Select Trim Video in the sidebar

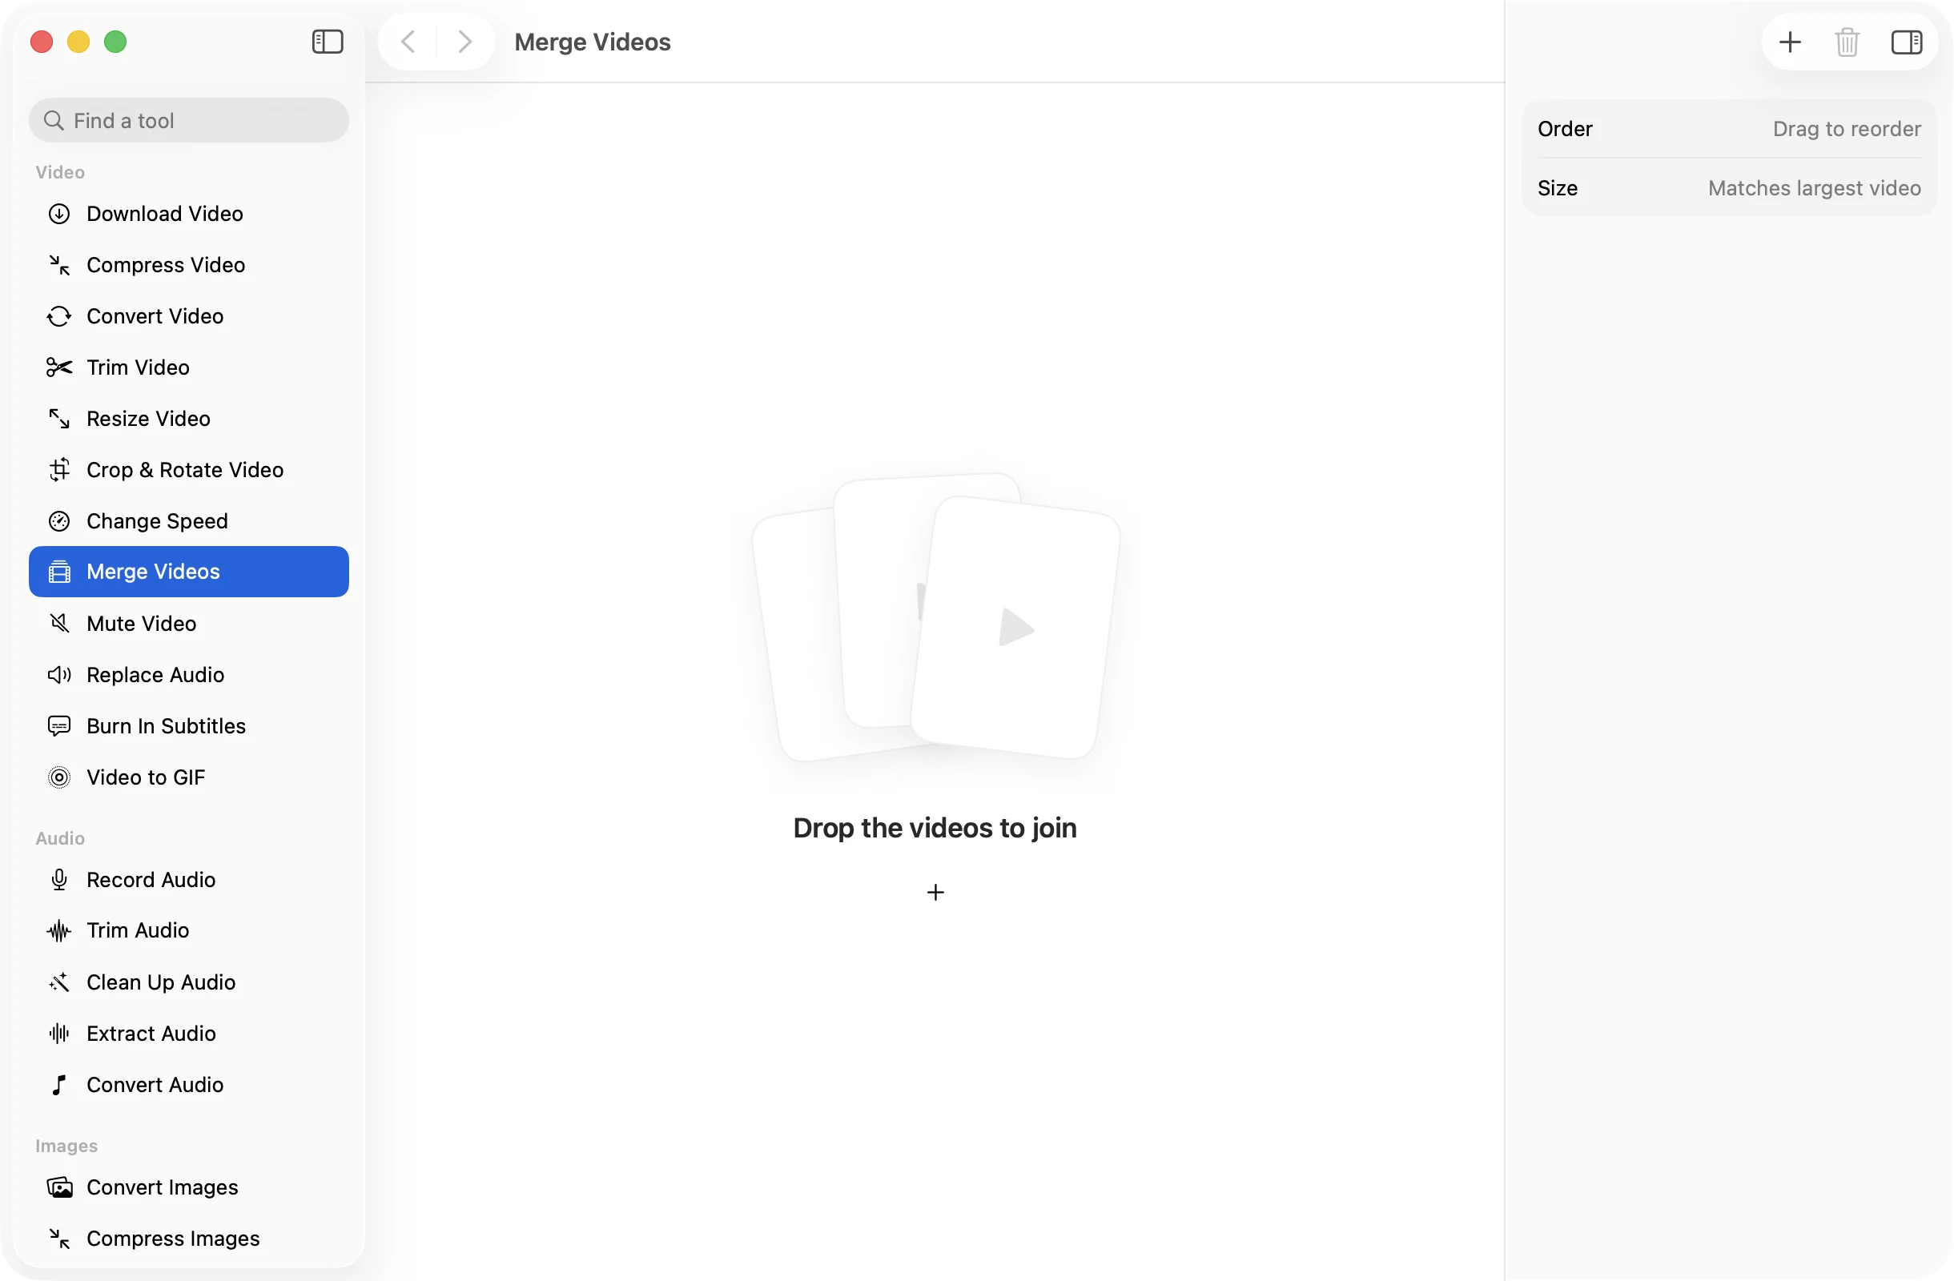(x=189, y=367)
